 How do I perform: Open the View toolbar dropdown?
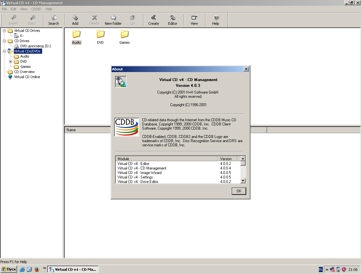point(194,20)
